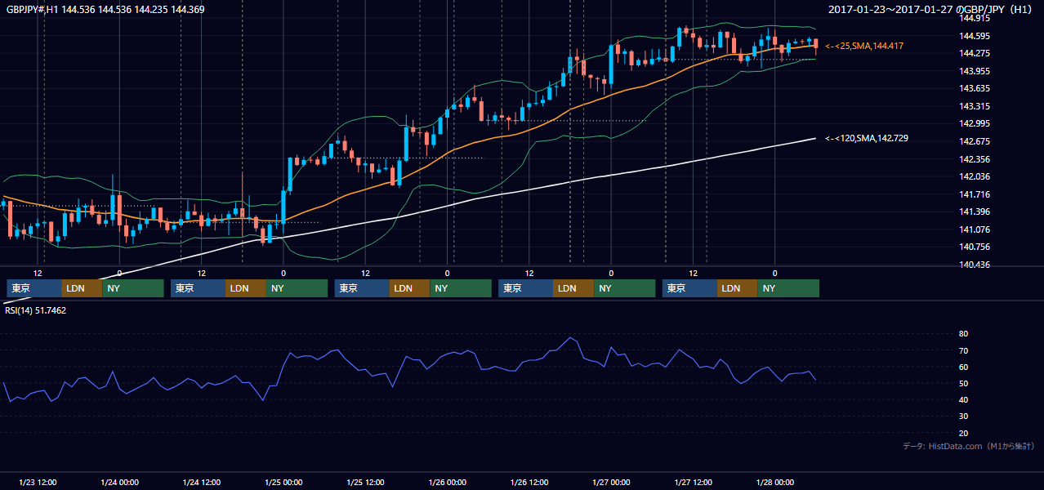1044x490 pixels.
Task: Click the 1/27 12:00 date label
Action: coord(693,483)
